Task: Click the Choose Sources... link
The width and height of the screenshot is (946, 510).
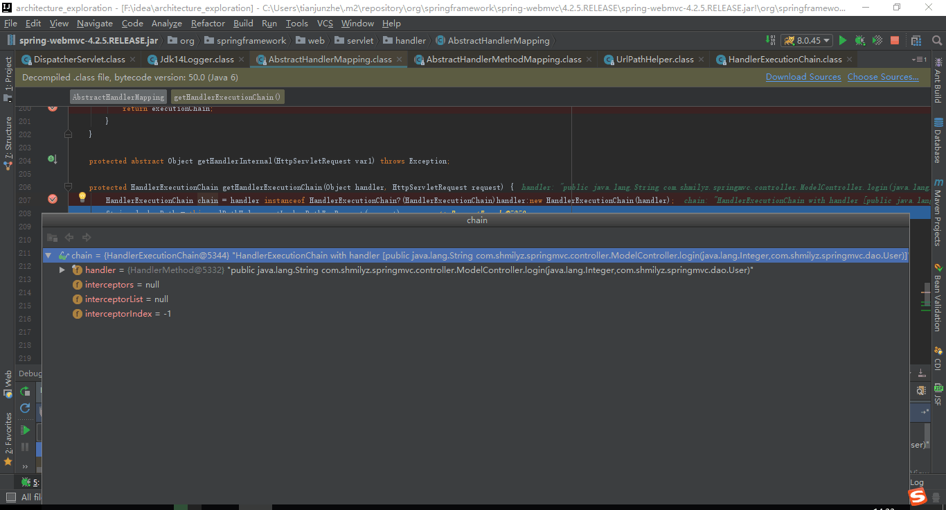Action: pos(883,77)
